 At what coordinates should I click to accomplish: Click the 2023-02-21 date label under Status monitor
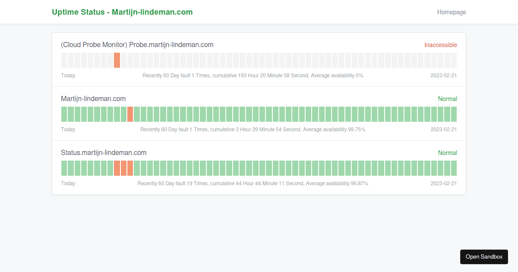click(443, 183)
